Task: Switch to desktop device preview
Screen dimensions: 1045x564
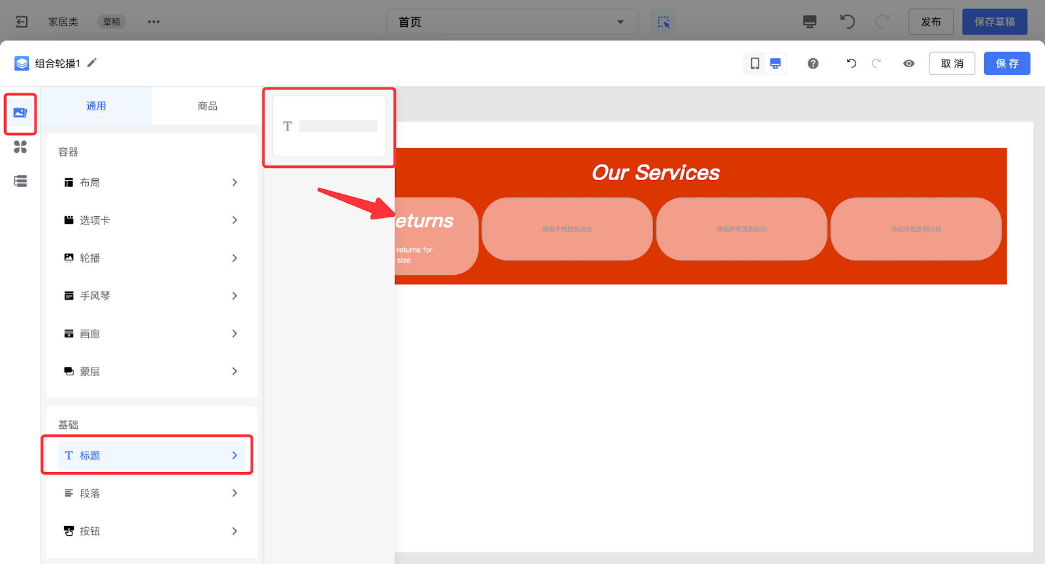Action: point(775,63)
